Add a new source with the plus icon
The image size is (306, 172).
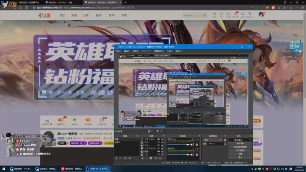(142, 158)
